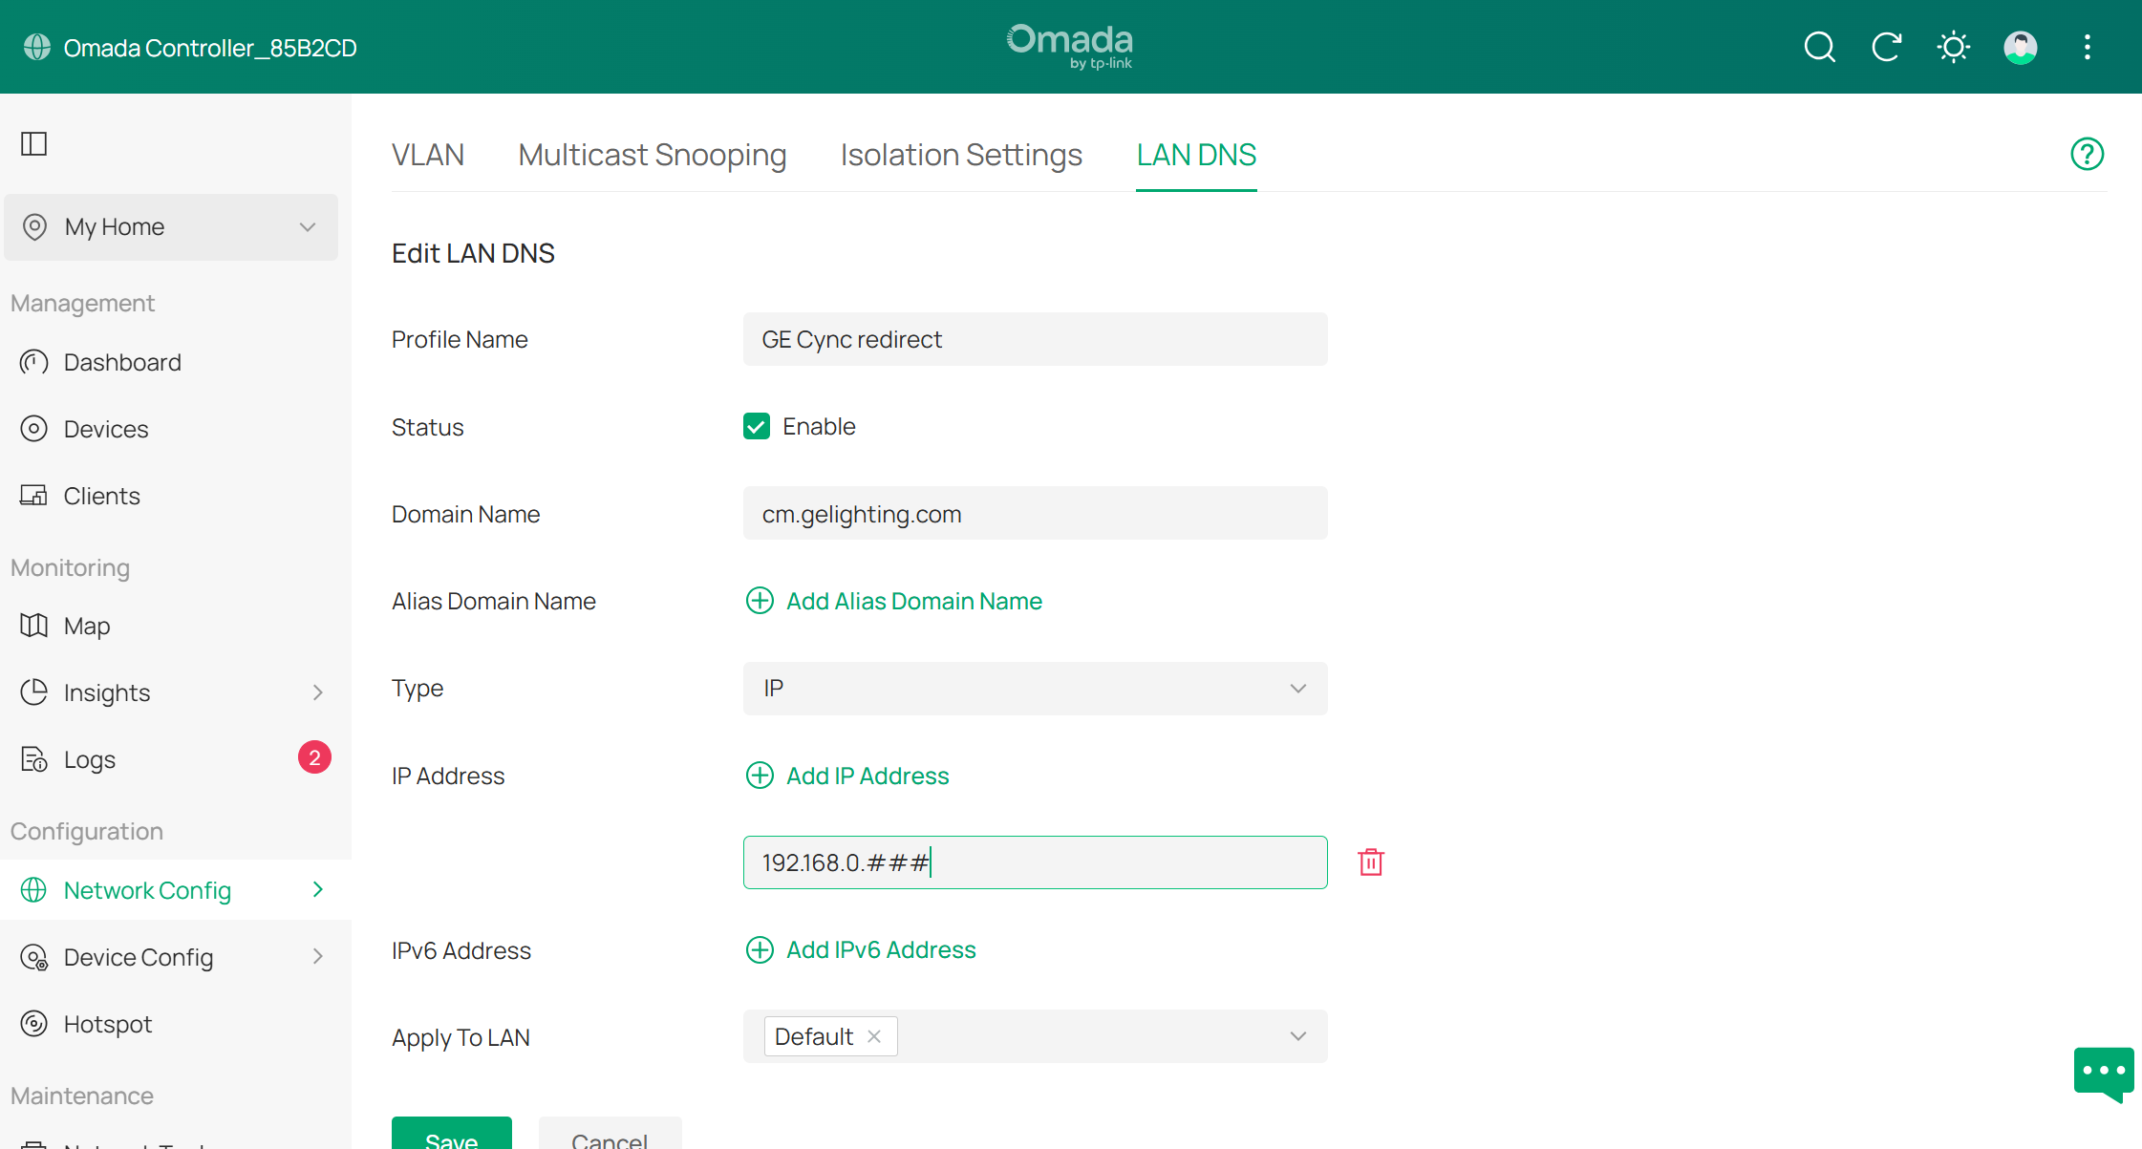Open the three-dot more options menu

tap(2087, 47)
